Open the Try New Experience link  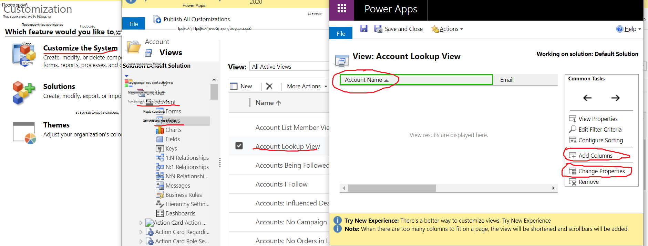point(526,221)
